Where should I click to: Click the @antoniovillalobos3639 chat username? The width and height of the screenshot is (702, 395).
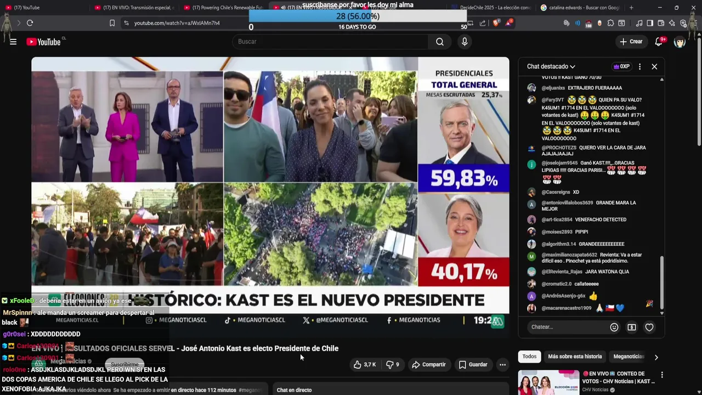click(567, 202)
